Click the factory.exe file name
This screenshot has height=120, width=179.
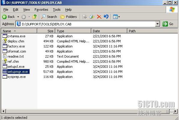pyautogui.click(x=16, y=46)
